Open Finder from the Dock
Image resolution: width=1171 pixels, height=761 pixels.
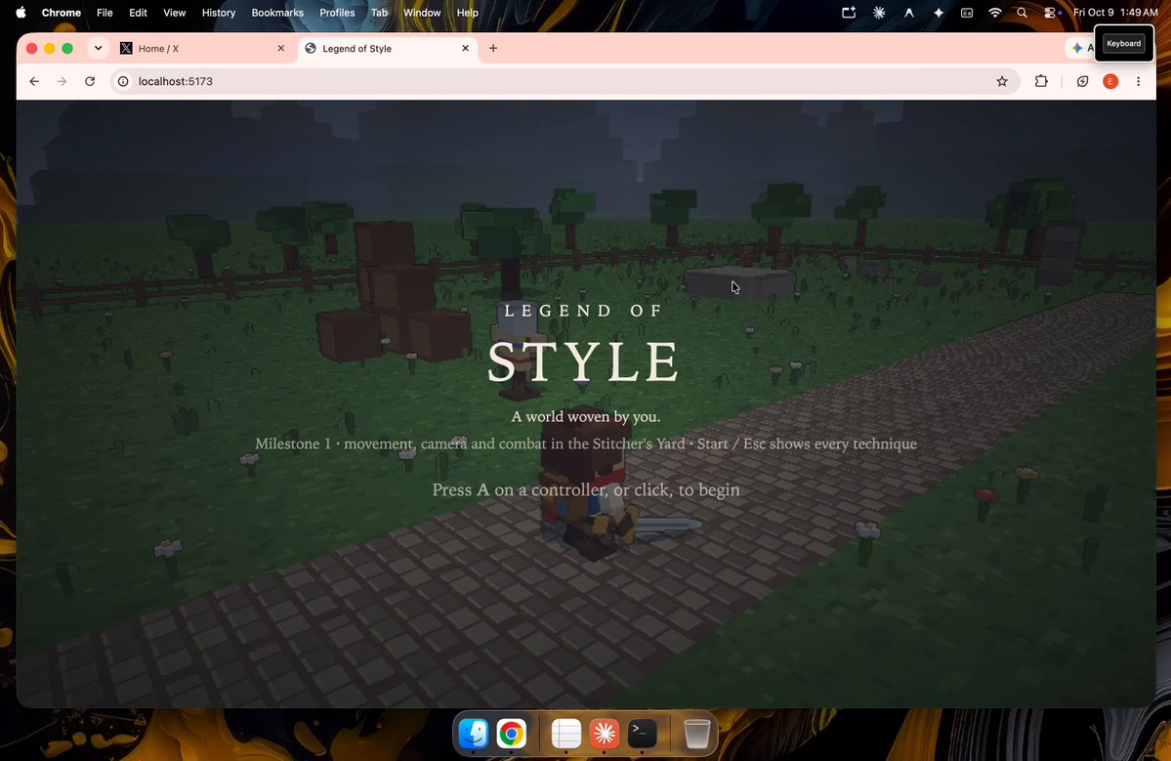pos(474,734)
